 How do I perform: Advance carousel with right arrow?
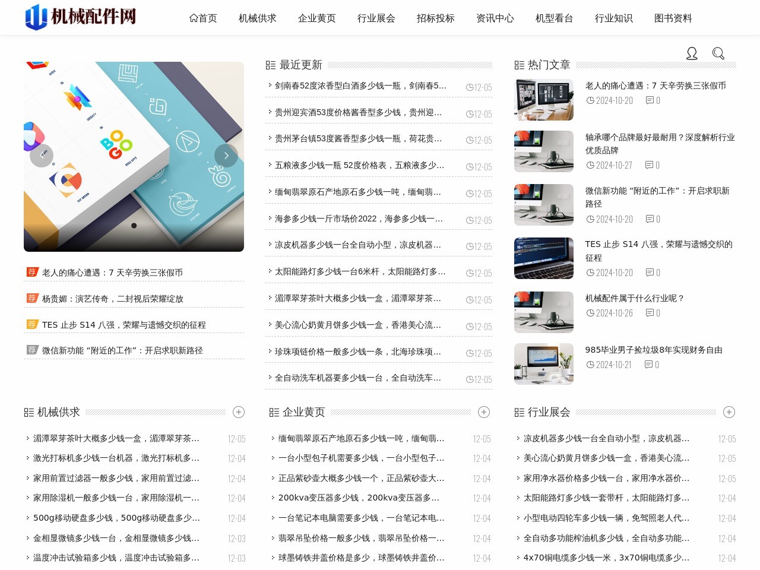pyautogui.click(x=226, y=155)
